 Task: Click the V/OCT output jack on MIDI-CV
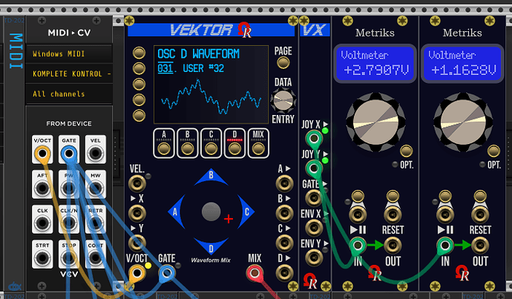click(x=42, y=153)
